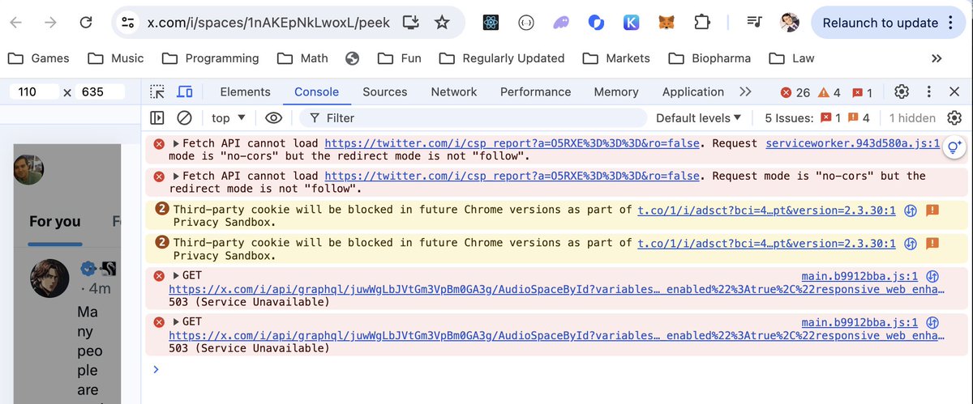
Task: Open Chrome three-dot menu
Action: [x=952, y=23]
